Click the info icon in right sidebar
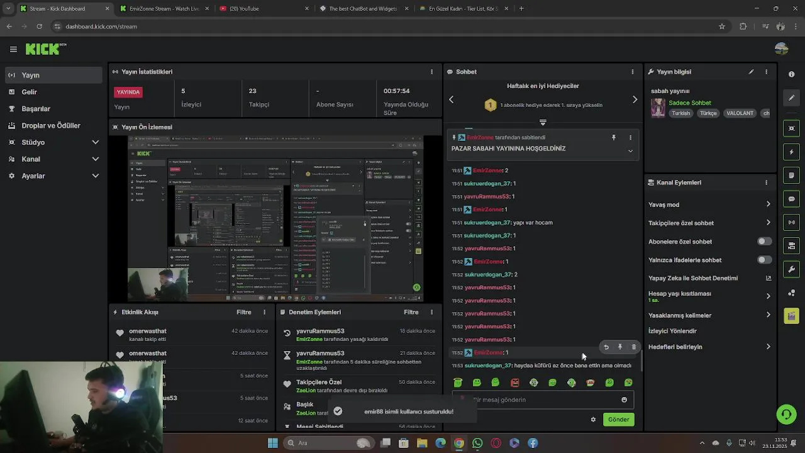Image resolution: width=805 pixels, height=453 pixels. pos(791,74)
